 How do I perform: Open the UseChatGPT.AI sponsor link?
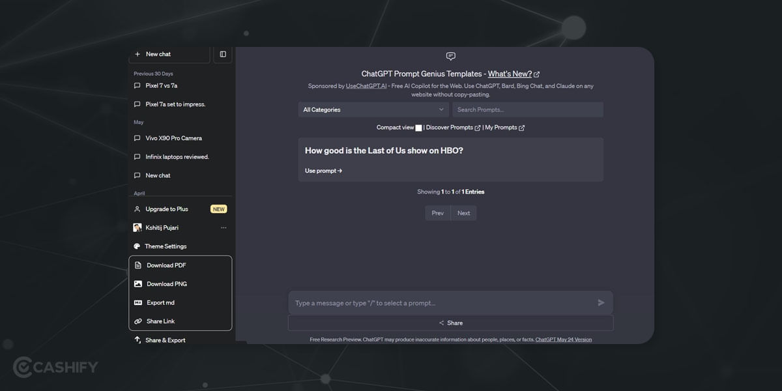point(366,86)
